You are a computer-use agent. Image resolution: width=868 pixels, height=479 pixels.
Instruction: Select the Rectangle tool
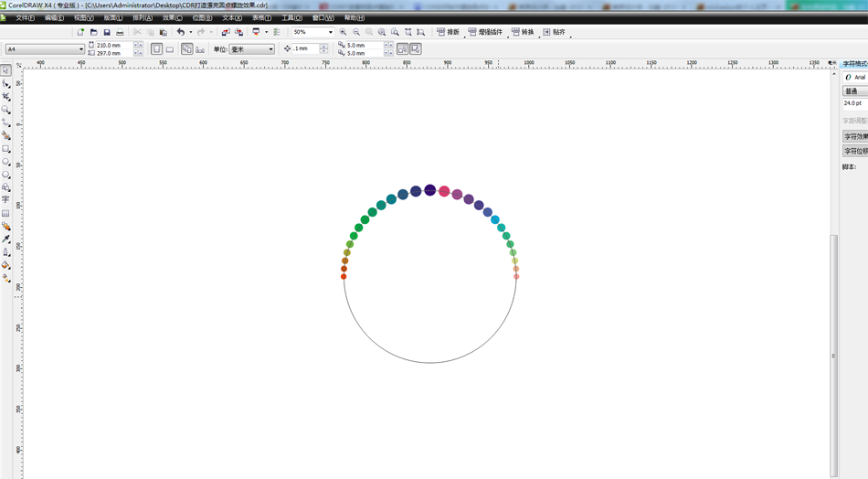pyautogui.click(x=5, y=148)
